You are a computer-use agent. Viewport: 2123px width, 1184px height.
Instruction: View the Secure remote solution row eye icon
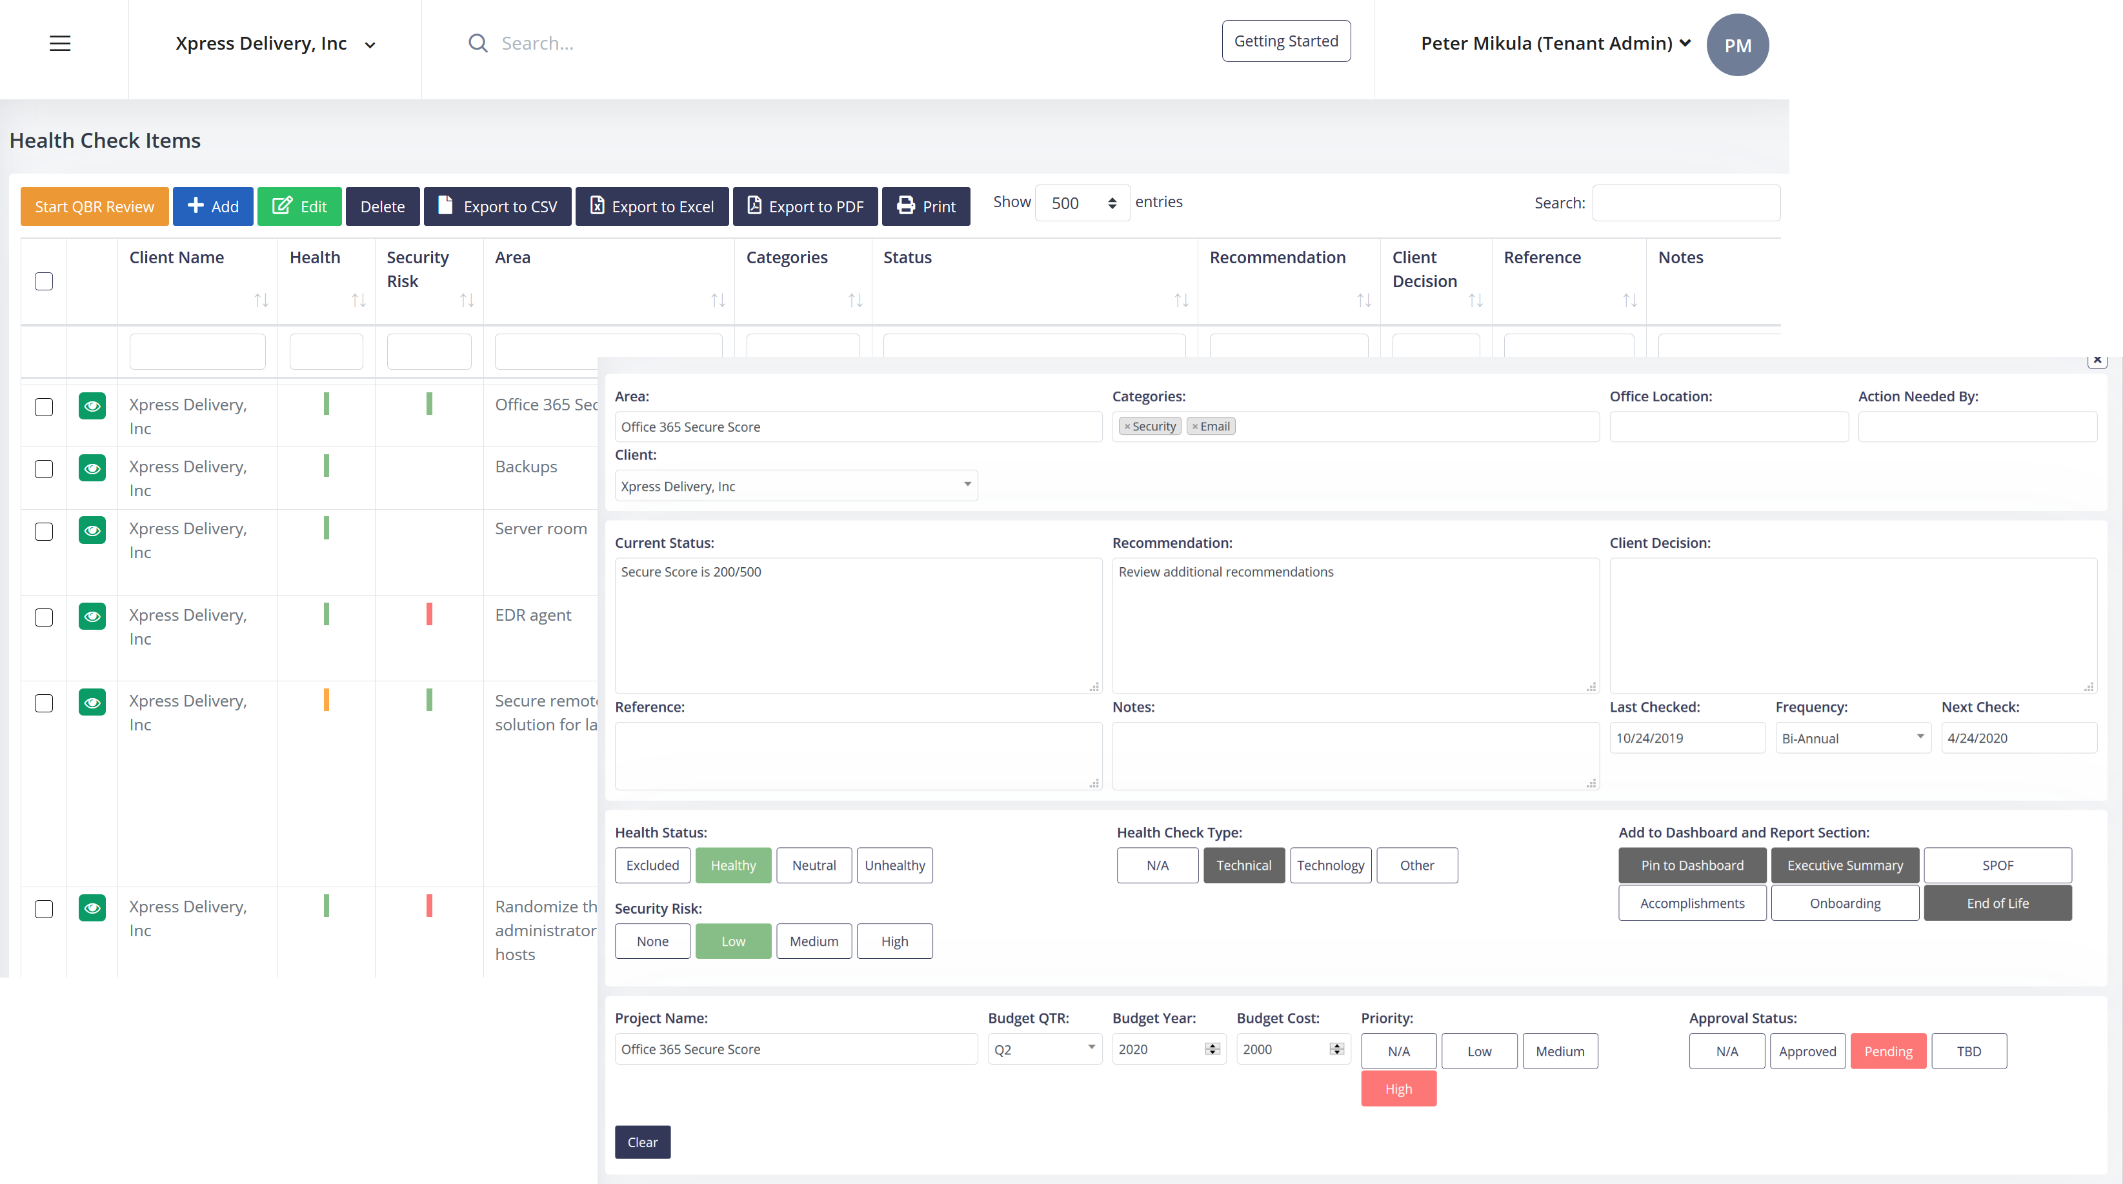(x=92, y=702)
